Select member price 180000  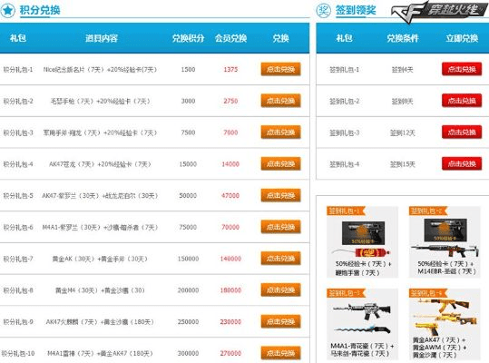(x=230, y=290)
